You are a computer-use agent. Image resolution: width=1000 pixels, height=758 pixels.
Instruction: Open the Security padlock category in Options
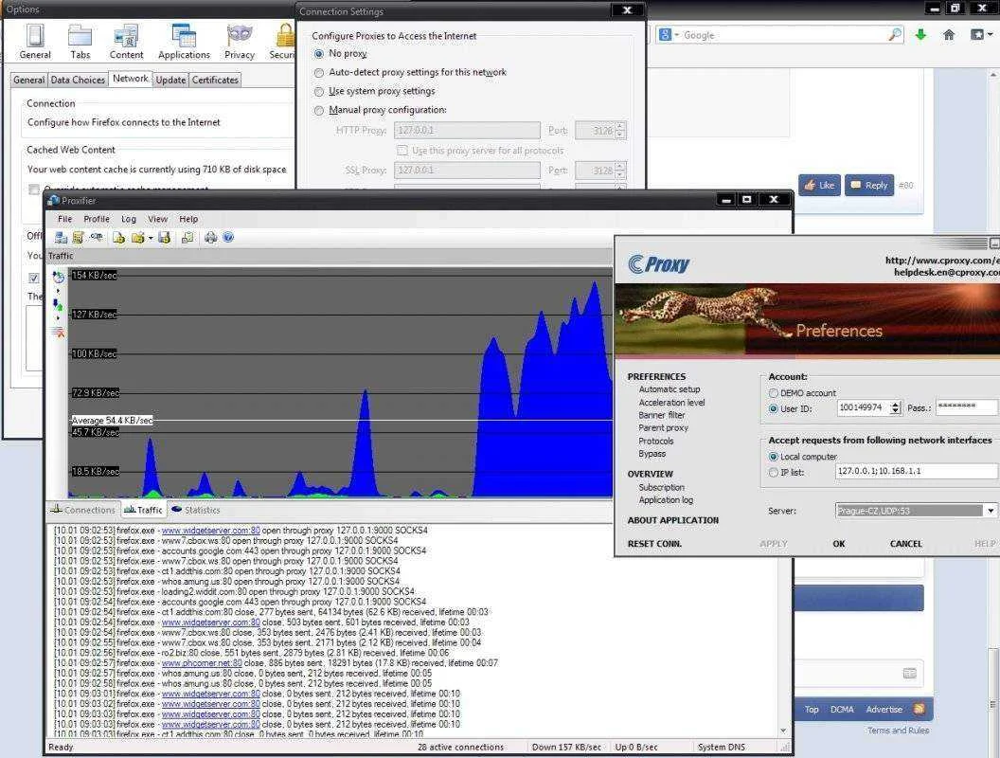coord(282,42)
